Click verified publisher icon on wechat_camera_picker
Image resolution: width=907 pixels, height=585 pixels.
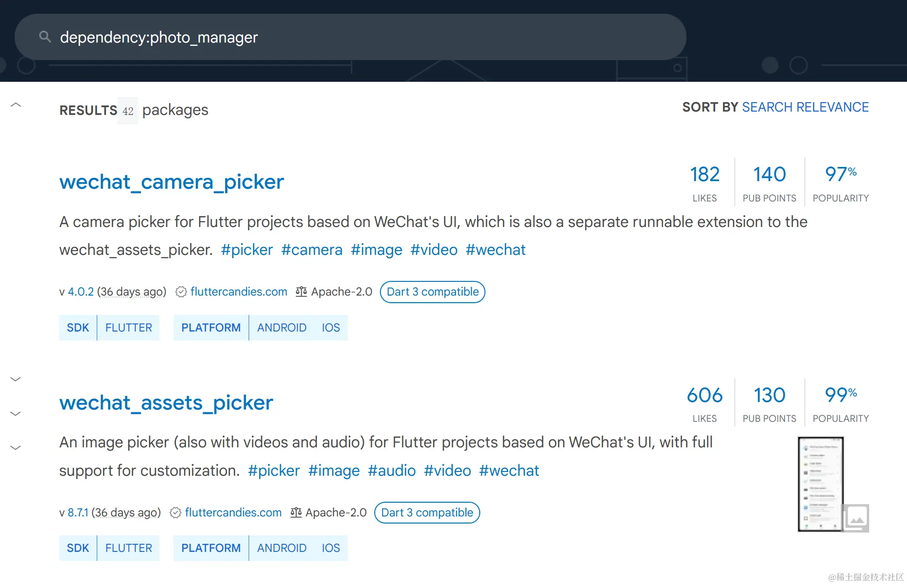(181, 292)
